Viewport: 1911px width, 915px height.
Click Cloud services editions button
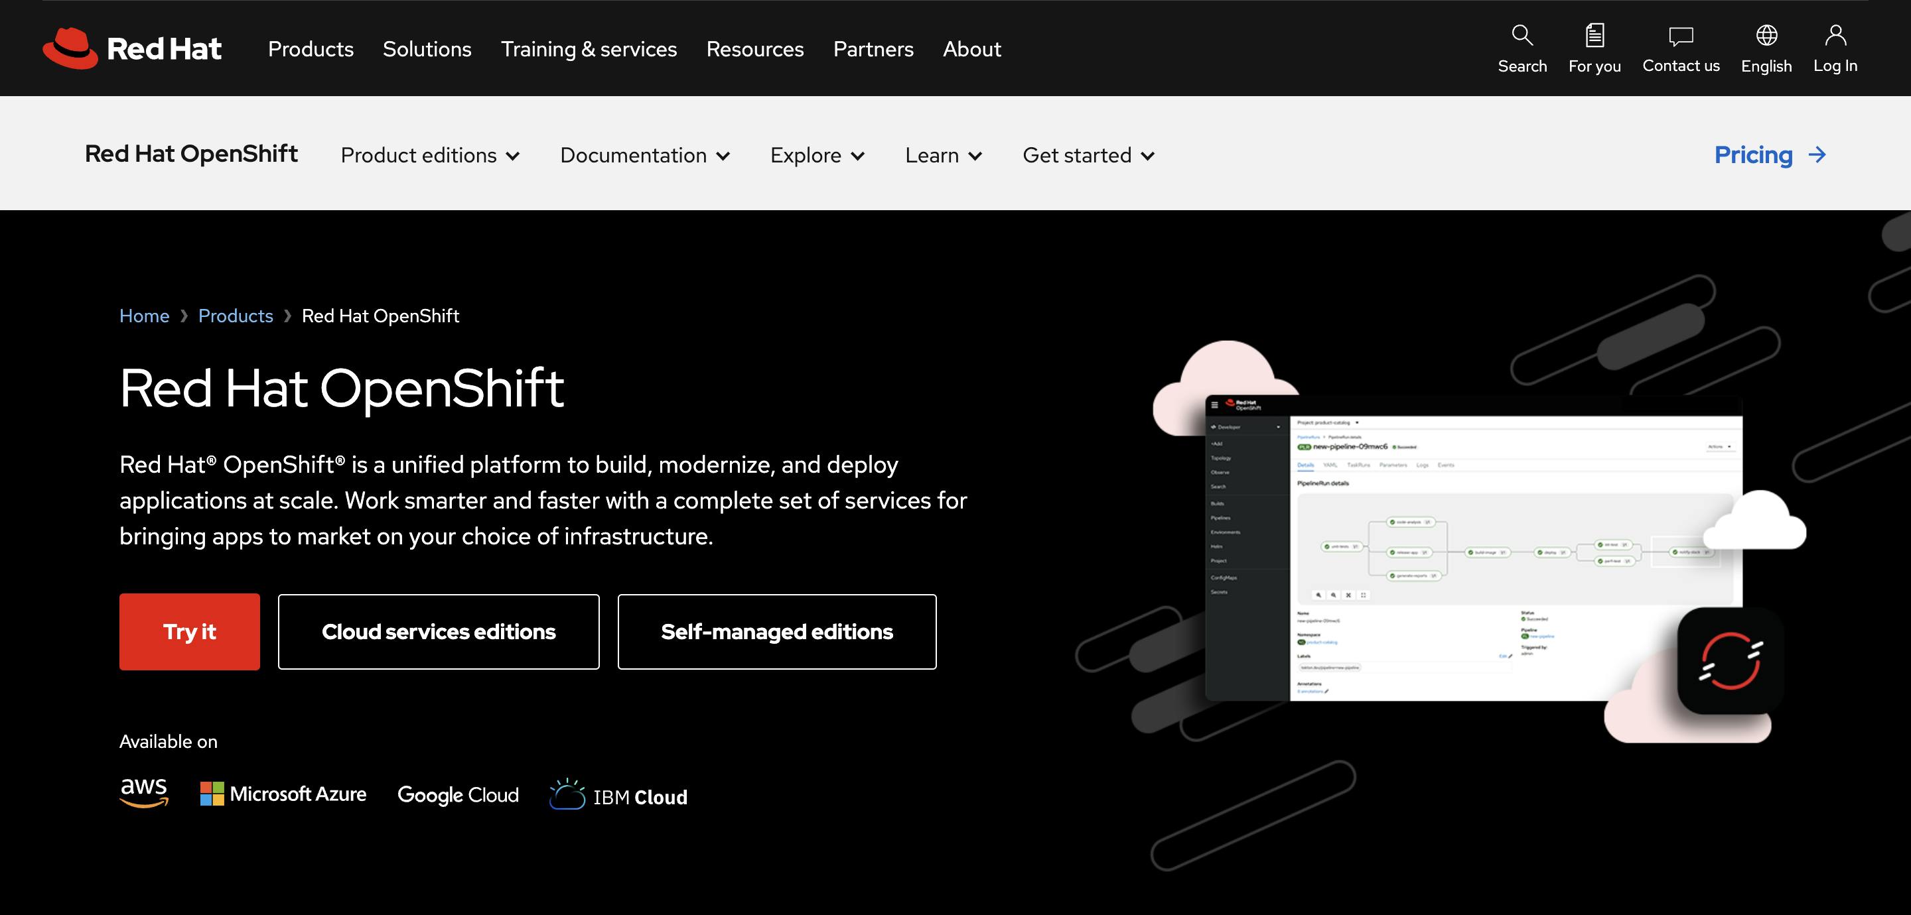click(437, 631)
